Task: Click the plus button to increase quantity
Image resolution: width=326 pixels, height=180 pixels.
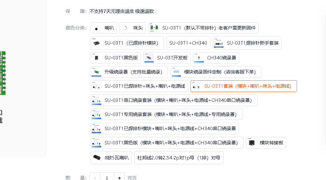Action: pyautogui.click(x=119, y=178)
